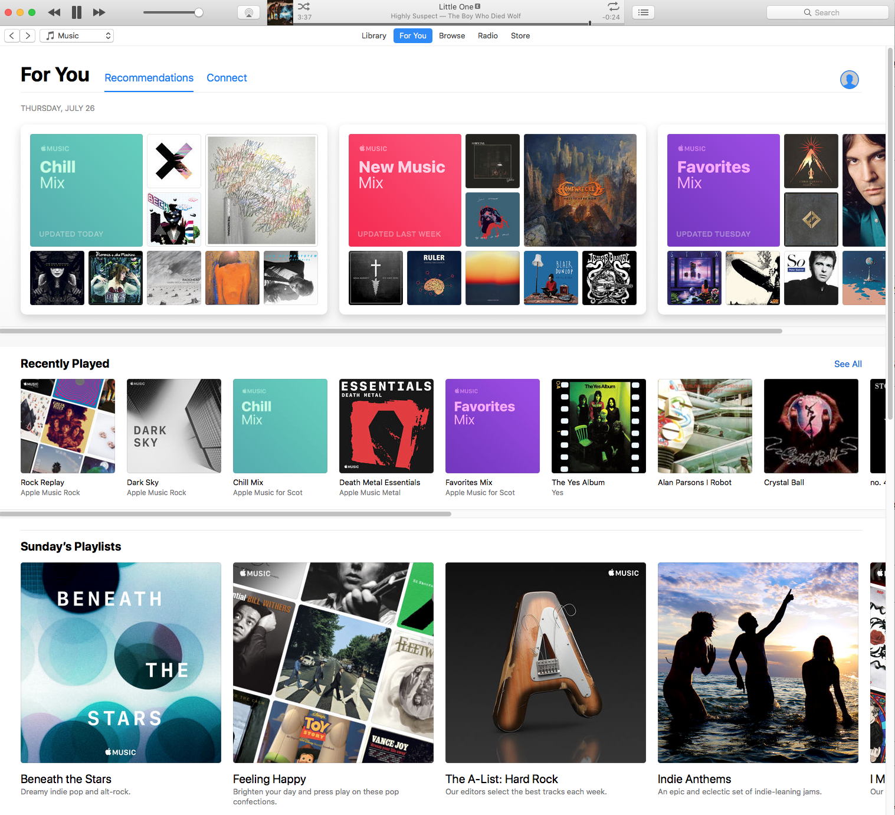Click the Feeling Happy title
The width and height of the screenshot is (895, 815).
(270, 779)
